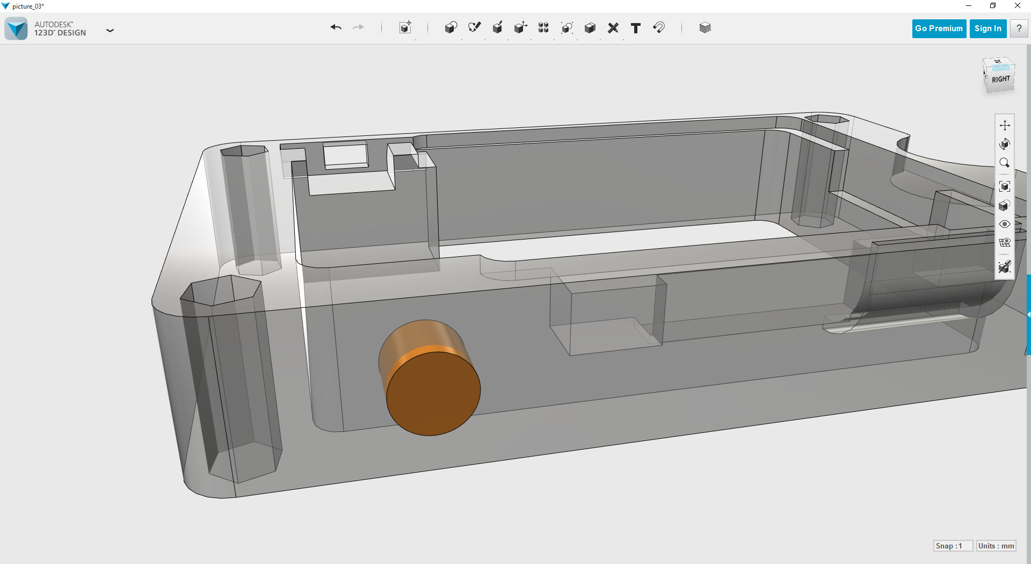Screen dimensions: 1031x564
Task: Open the Units : mm selector
Action: (x=996, y=546)
